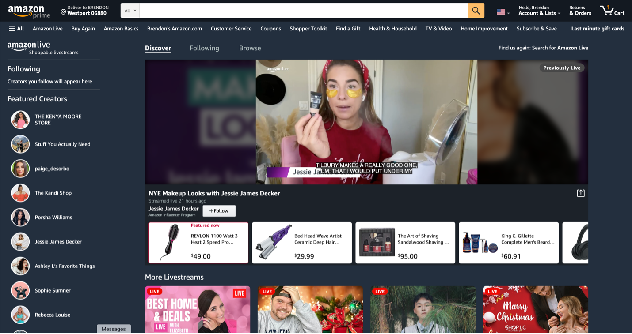Image resolution: width=632 pixels, height=334 pixels.
Task: Open Stuff You Actually Need avatar
Action: tap(20, 144)
